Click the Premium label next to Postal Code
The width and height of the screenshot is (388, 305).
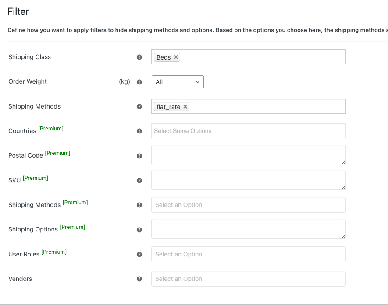coord(58,153)
